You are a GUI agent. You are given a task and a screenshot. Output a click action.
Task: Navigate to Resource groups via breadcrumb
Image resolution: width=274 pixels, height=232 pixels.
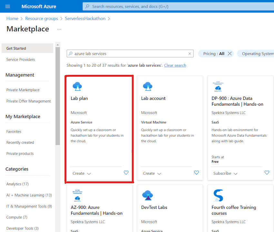[42, 18]
